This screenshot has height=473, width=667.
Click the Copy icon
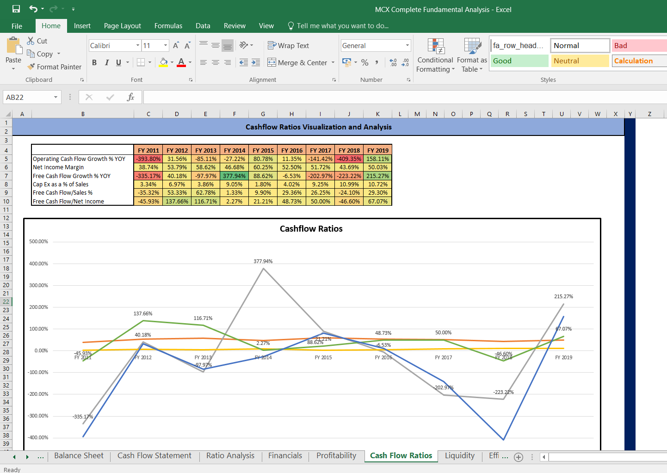point(31,54)
